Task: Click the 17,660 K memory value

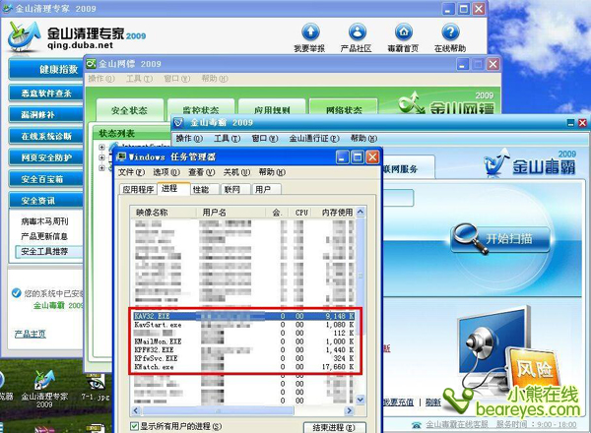Action: click(338, 367)
